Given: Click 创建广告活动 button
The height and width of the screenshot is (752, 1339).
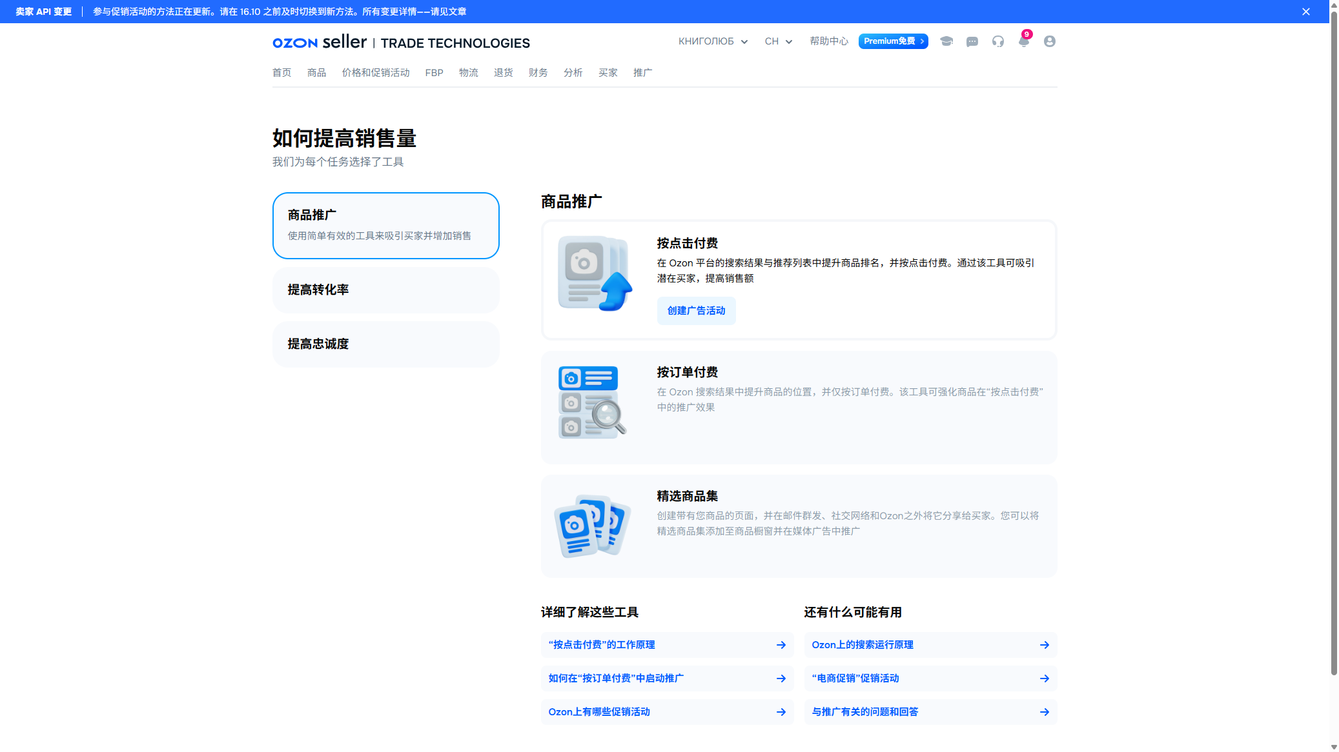Looking at the screenshot, I should (697, 311).
